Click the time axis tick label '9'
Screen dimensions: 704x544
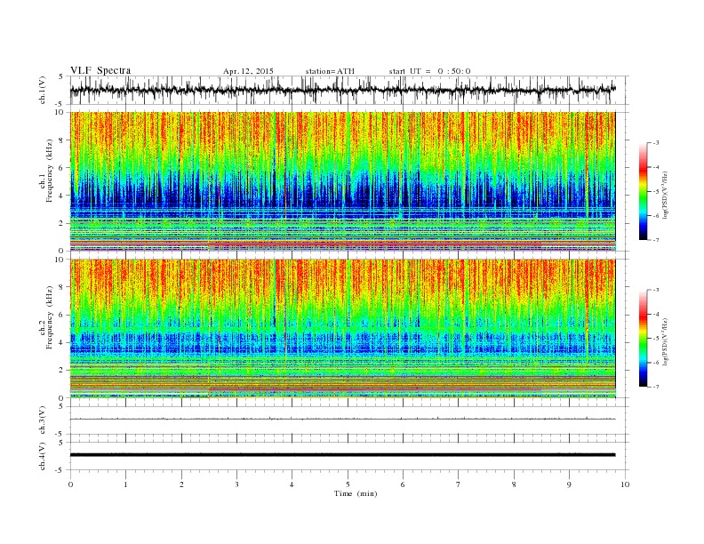click(569, 484)
